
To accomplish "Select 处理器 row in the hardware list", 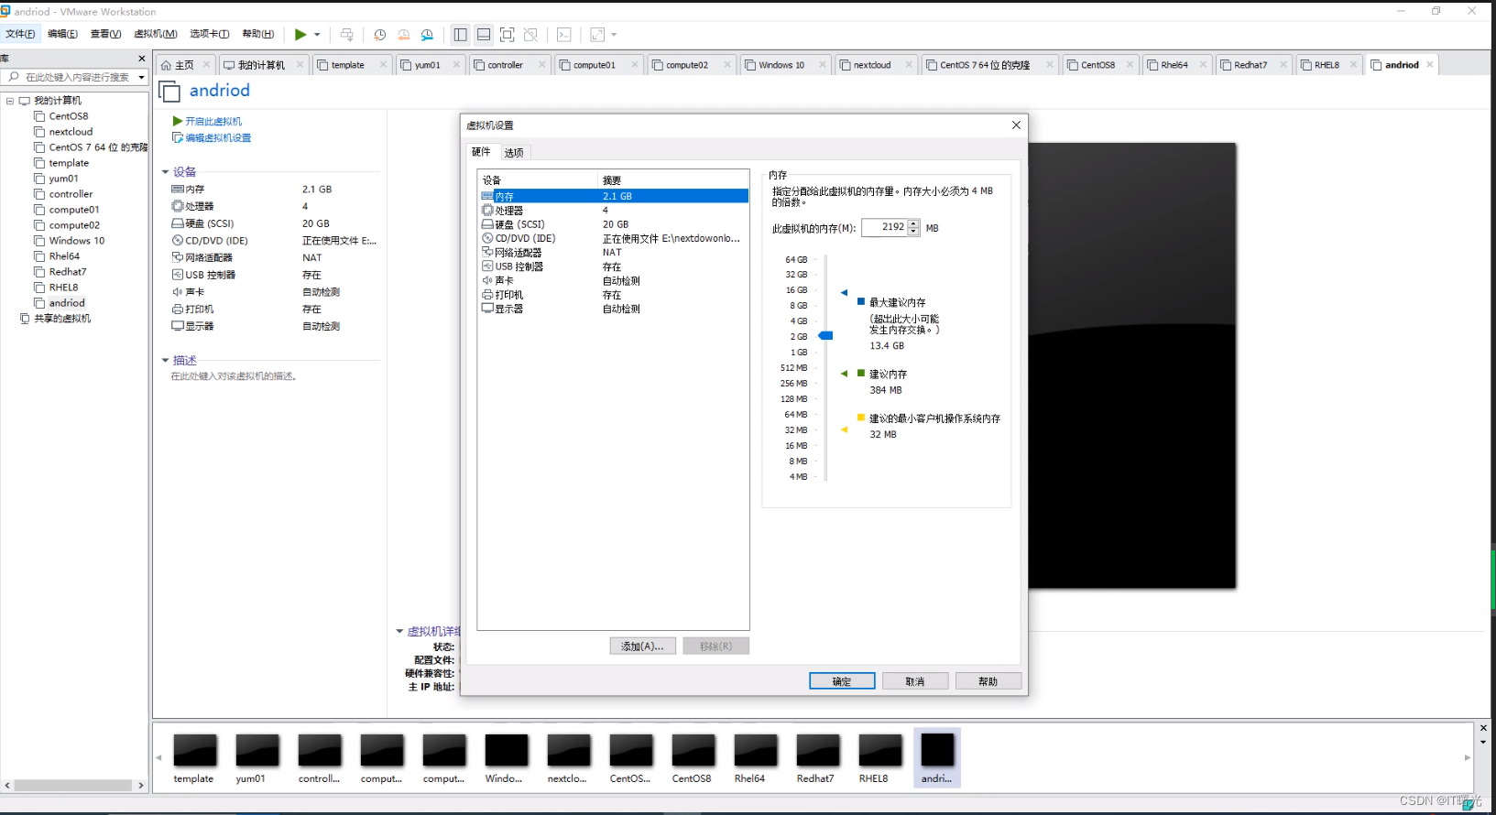I will coord(614,211).
